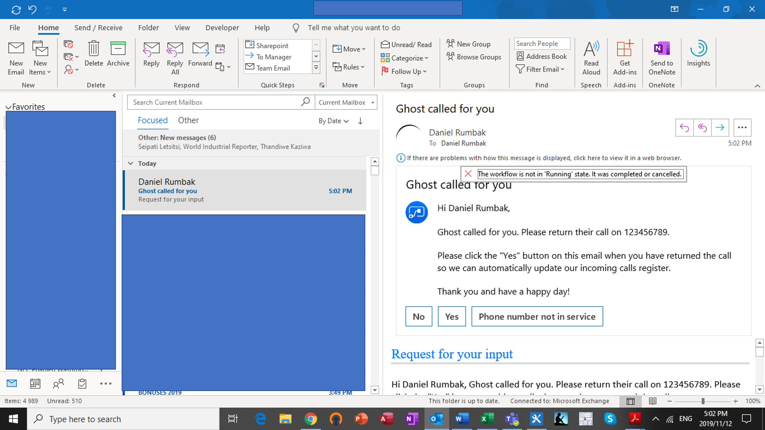The width and height of the screenshot is (765, 430).
Task: Click reading pane forward arrow icon
Action: pos(720,128)
